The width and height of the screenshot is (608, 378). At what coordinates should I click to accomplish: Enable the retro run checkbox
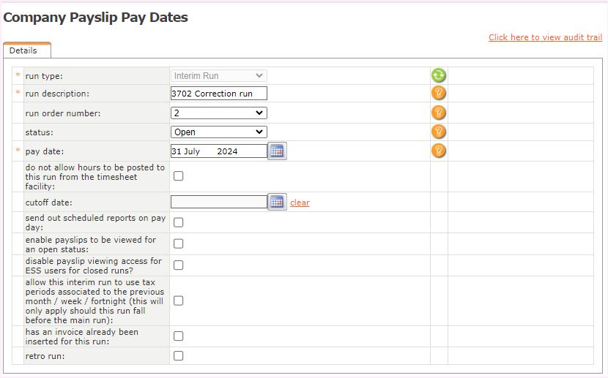pyautogui.click(x=178, y=356)
